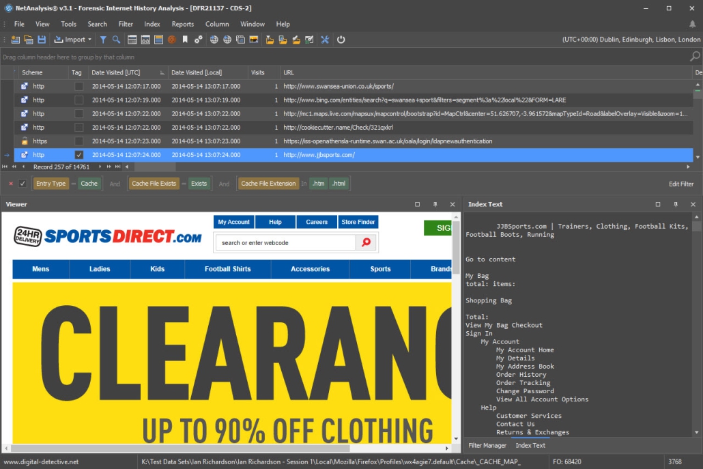
Task: Open the Column menu
Action: point(217,24)
